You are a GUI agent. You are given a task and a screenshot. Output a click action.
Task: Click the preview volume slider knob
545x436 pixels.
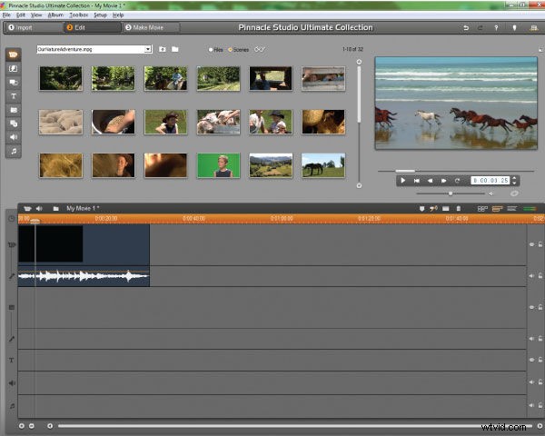tap(451, 193)
